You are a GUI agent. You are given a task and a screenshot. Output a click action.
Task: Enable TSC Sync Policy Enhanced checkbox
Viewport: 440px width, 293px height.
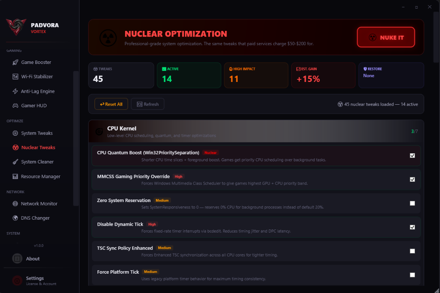coord(412,251)
